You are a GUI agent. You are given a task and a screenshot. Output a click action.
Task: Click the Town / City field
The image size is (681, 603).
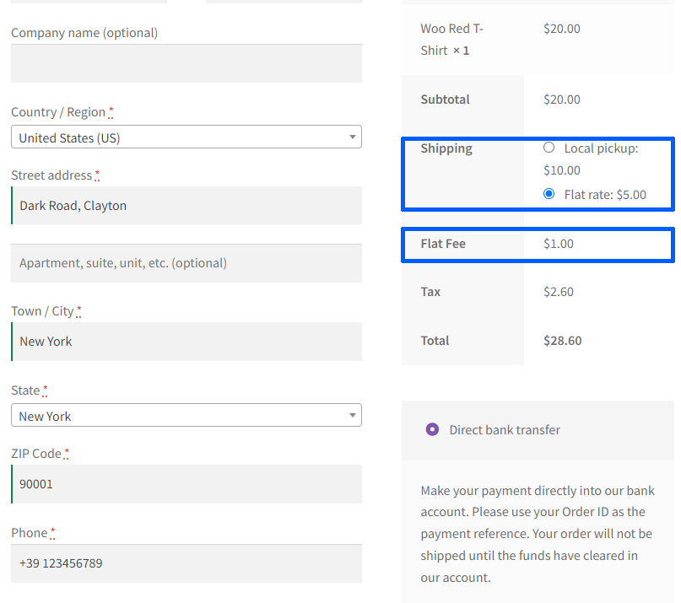coord(186,342)
